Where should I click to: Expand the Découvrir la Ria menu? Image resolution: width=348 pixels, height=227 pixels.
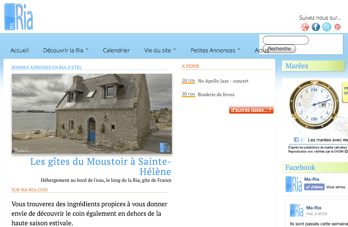(66, 50)
